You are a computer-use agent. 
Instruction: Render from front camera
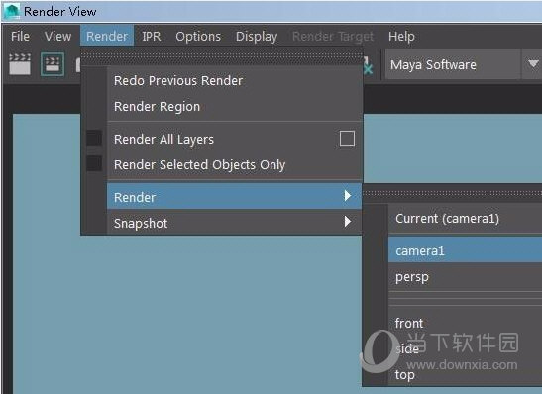pyautogui.click(x=466, y=323)
